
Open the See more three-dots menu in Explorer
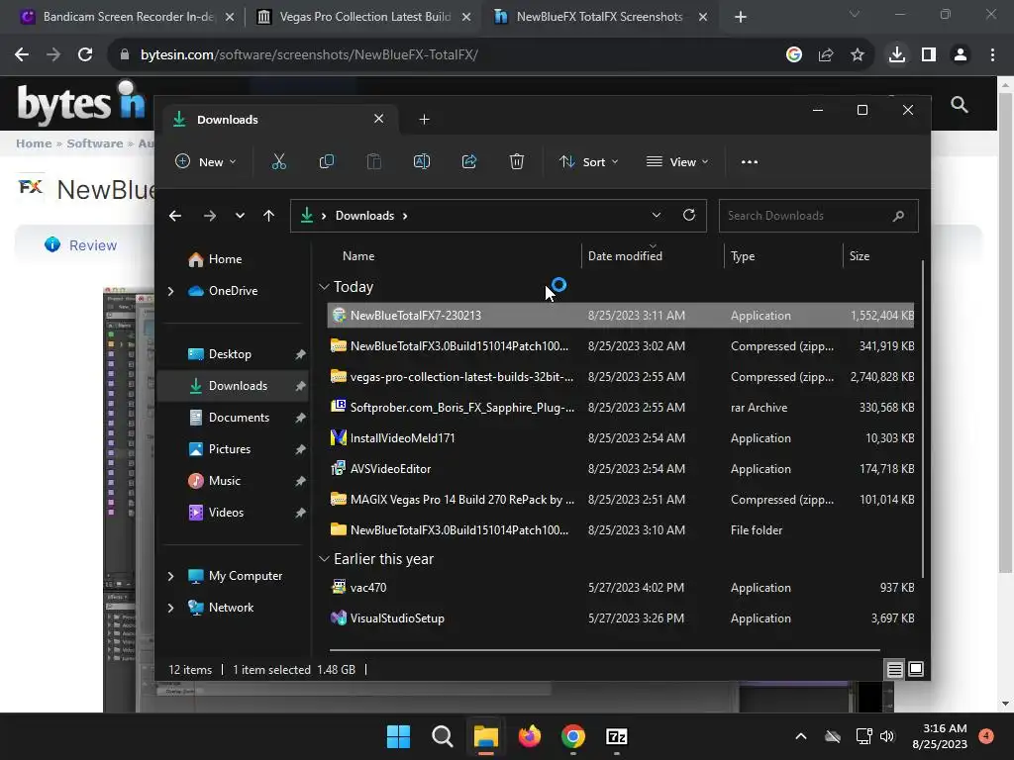pyautogui.click(x=749, y=161)
